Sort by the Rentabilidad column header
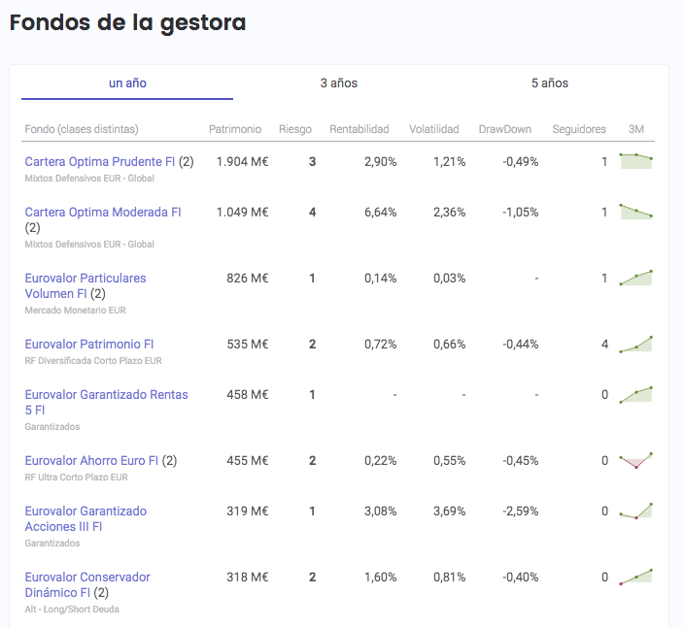This screenshot has height=628, width=684. tap(359, 129)
